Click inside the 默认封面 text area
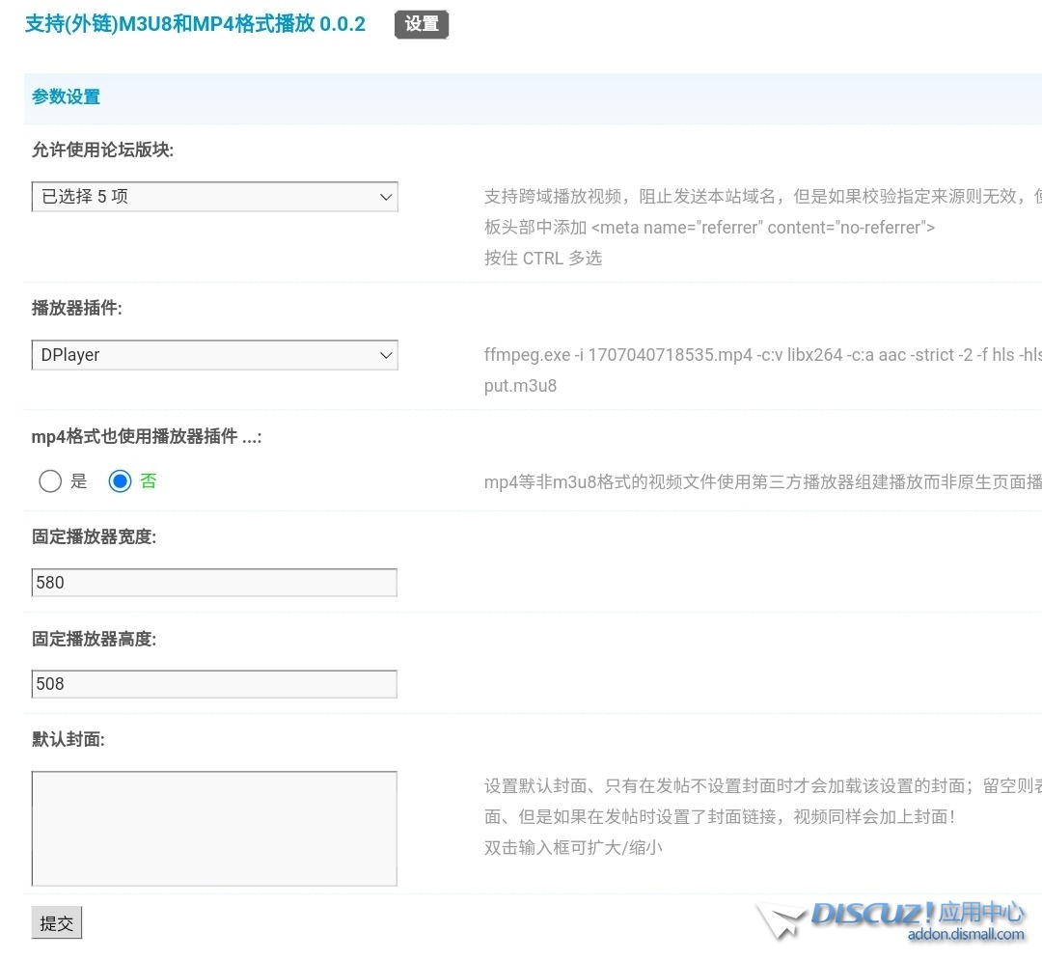 coord(214,828)
